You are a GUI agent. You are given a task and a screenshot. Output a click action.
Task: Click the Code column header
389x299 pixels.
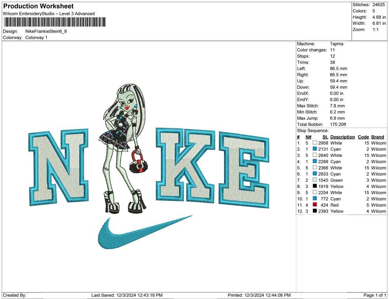pos(363,137)
